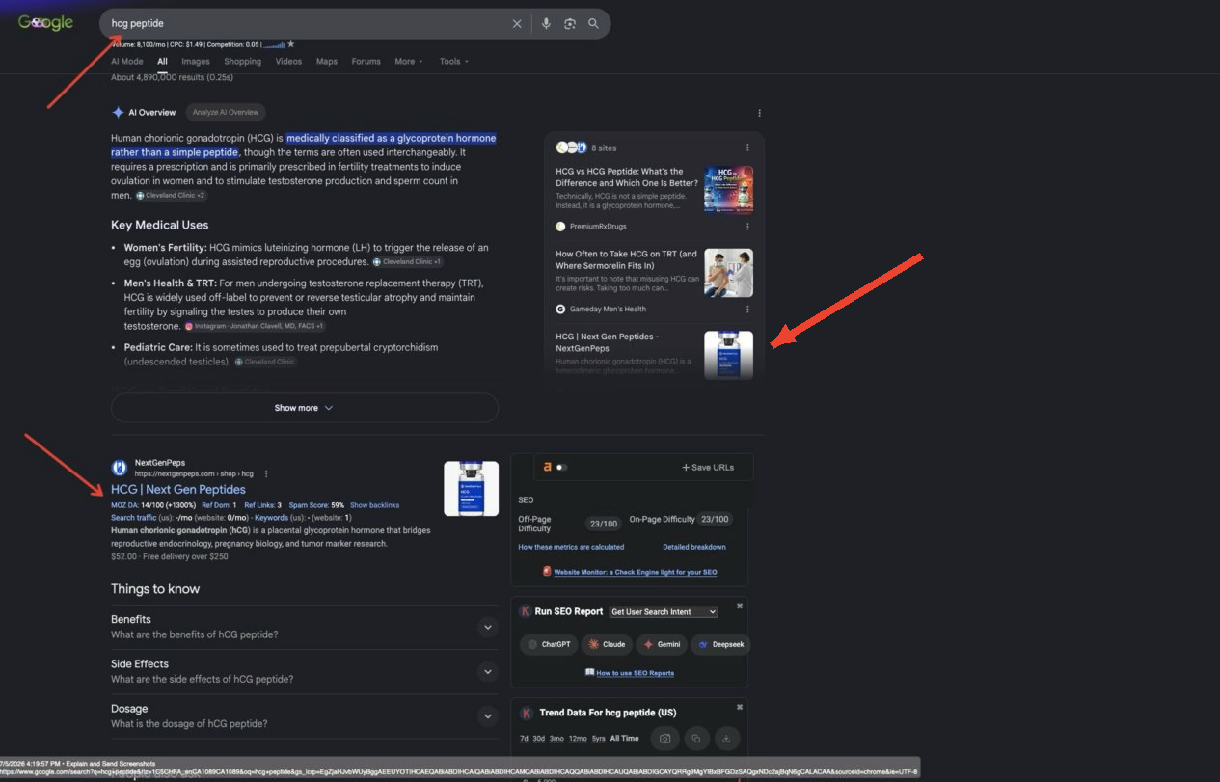Switch to the Maps tab

click(327, 62)
